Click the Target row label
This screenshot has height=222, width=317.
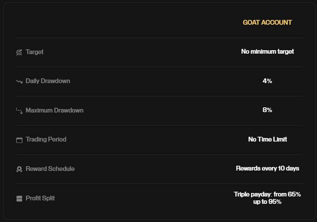[35, 52]
